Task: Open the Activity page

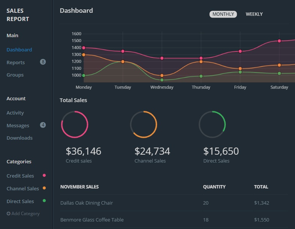Action: pos(15,113)
